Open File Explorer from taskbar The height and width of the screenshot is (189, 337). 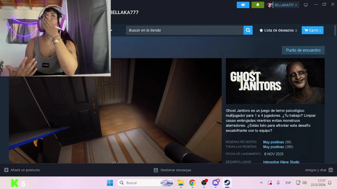click(x=181, y=183)
